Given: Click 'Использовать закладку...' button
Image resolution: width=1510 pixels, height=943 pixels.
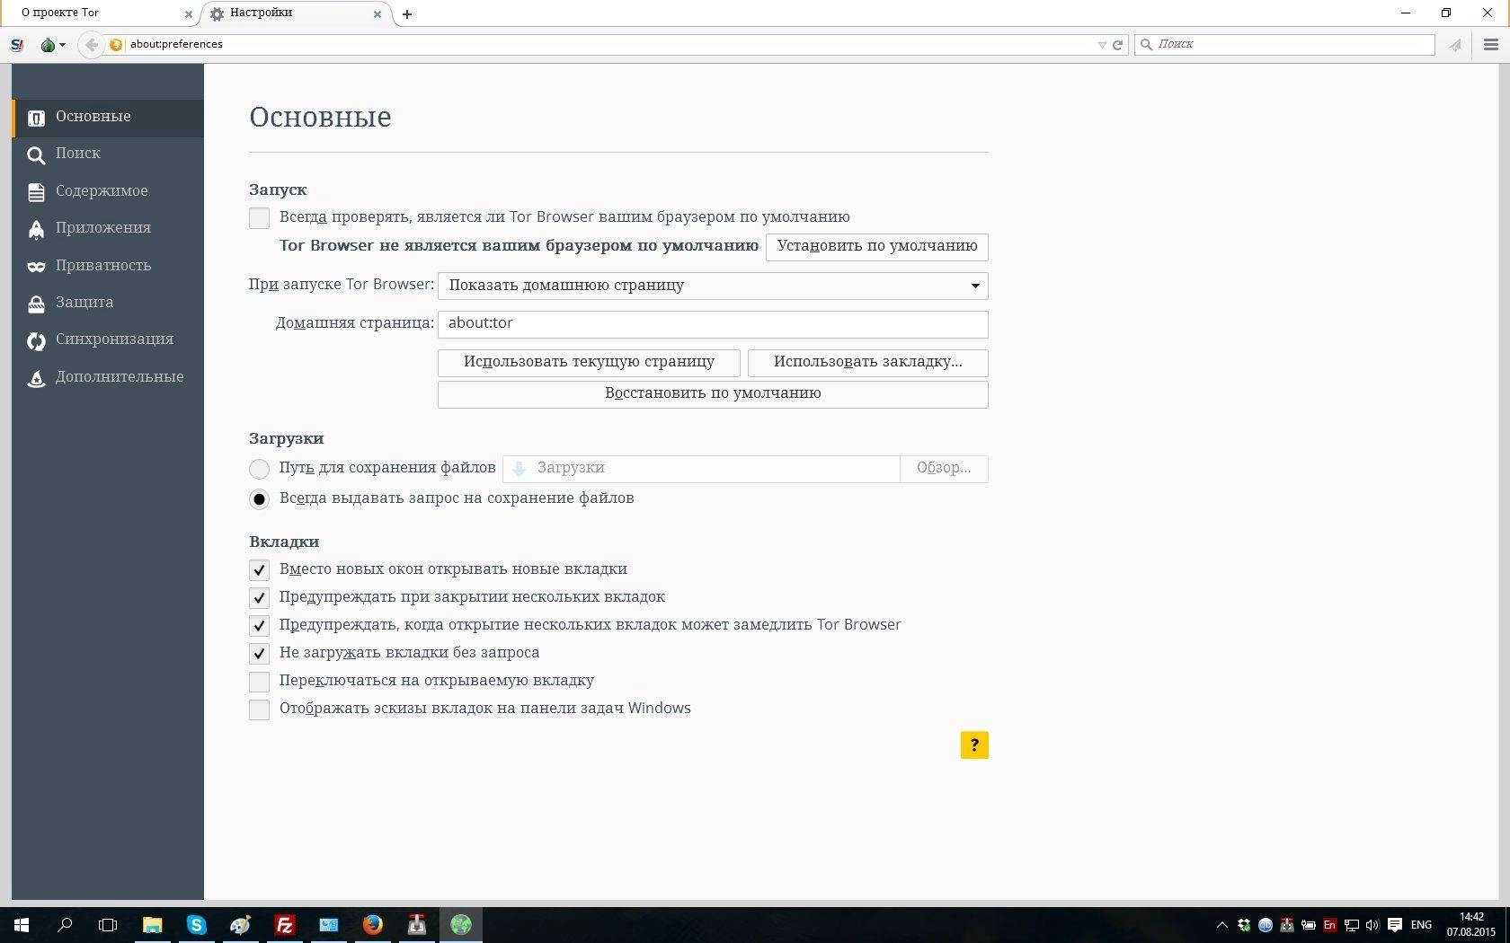Looking at the screenshot, I should (867, 363).
